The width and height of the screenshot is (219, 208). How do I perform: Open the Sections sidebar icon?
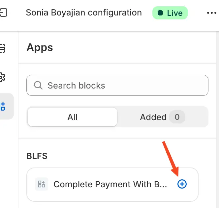(2, 48)
